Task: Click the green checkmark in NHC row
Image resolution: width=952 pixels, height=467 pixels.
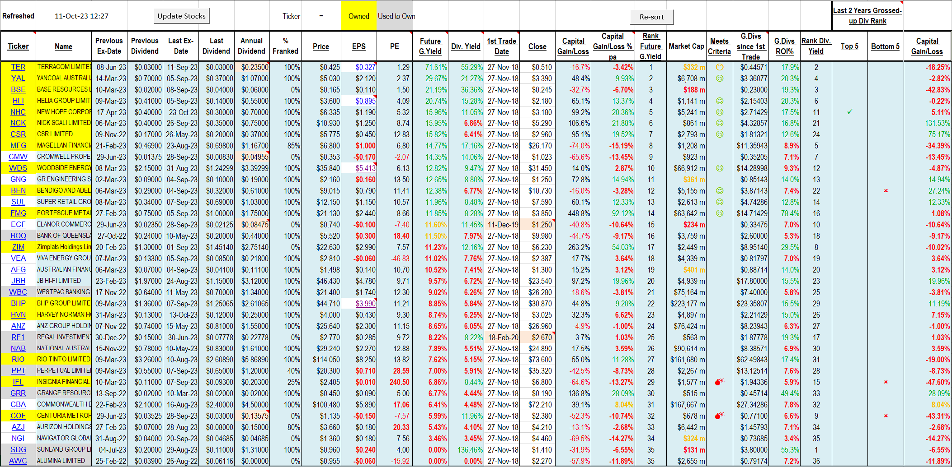Action: (850, 112)
